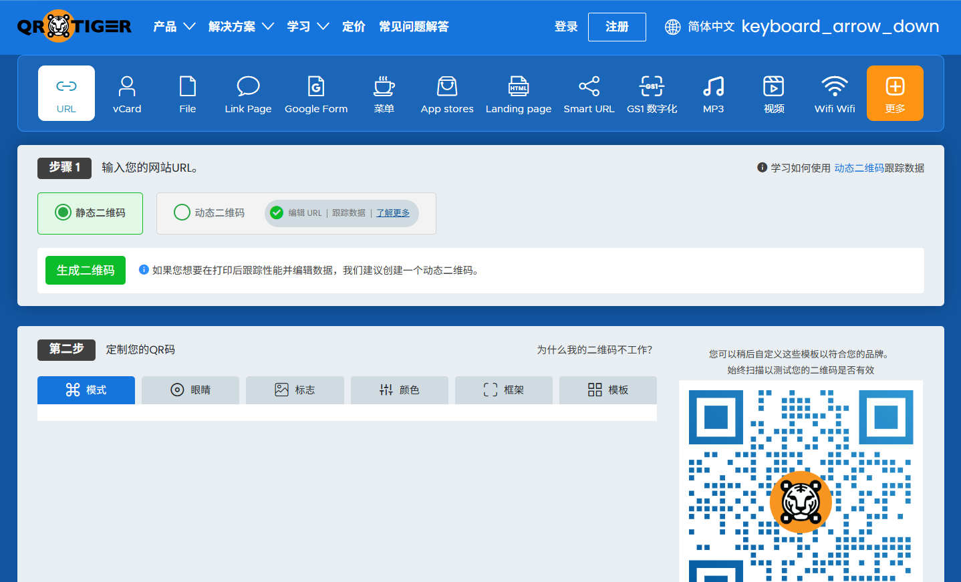Switch to the 标志 logo tab
961x582 pixels.
295,390
